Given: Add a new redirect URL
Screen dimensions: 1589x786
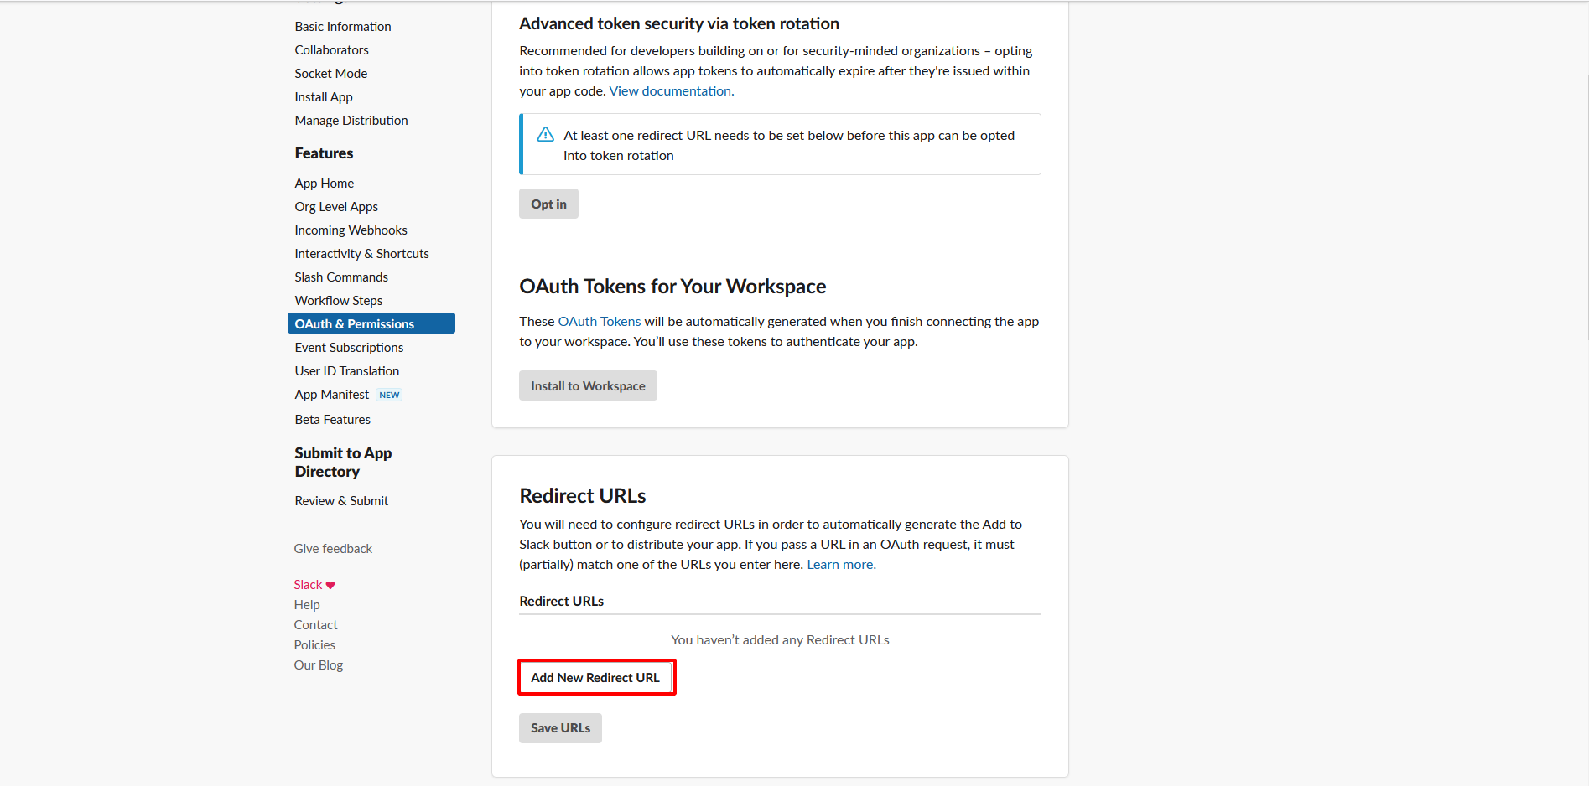Looking at the screenshot, I should coord(596,677).
